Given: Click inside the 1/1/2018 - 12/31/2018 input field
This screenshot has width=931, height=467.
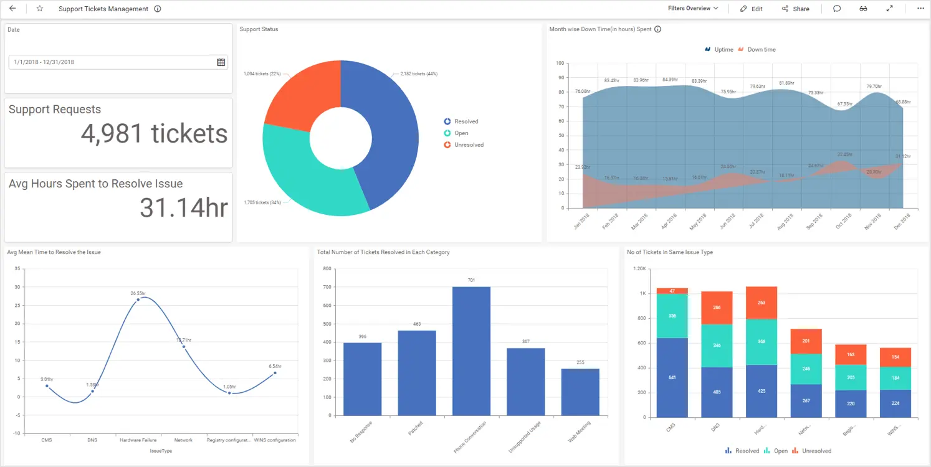Looking at the screenshot, I should tap(93, 62).
